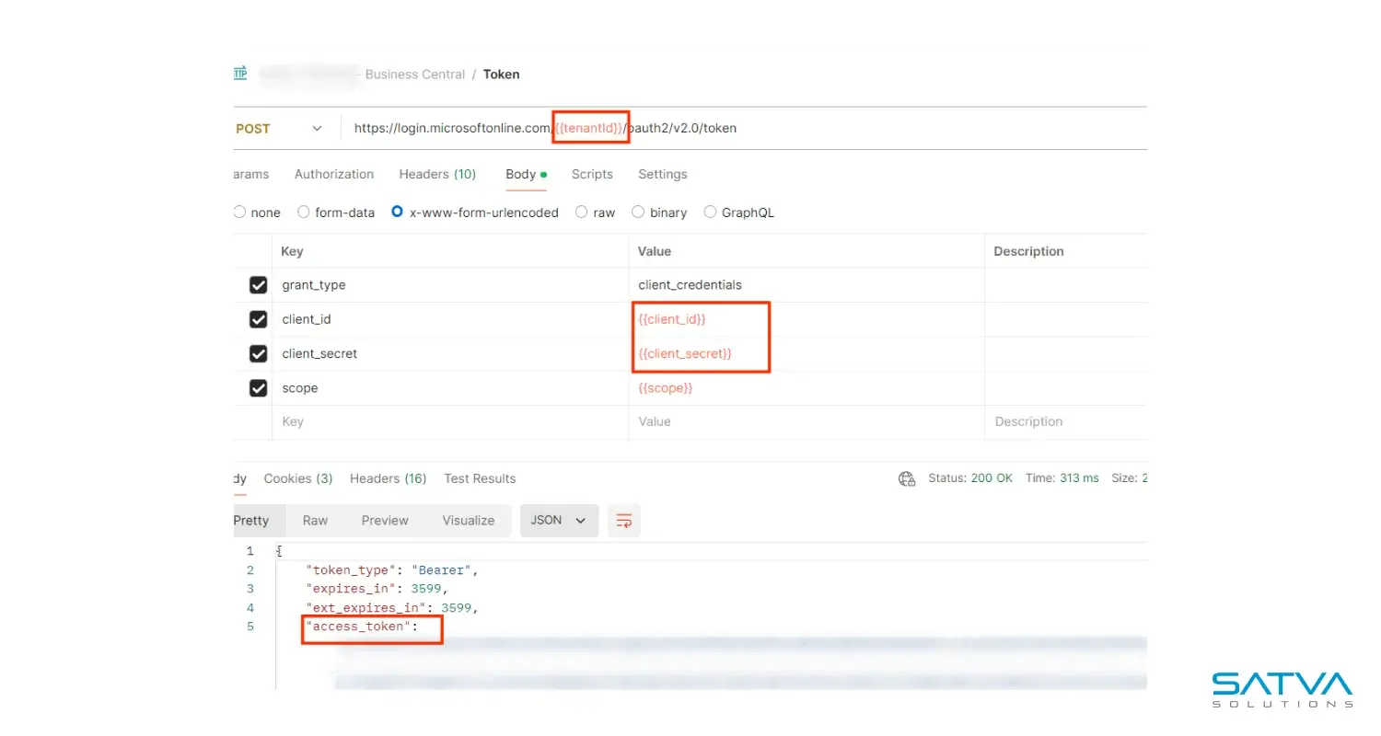Uncheck the scope row checkbox
The height and width of the screenshot is (736, 1381).
[259, 388]
